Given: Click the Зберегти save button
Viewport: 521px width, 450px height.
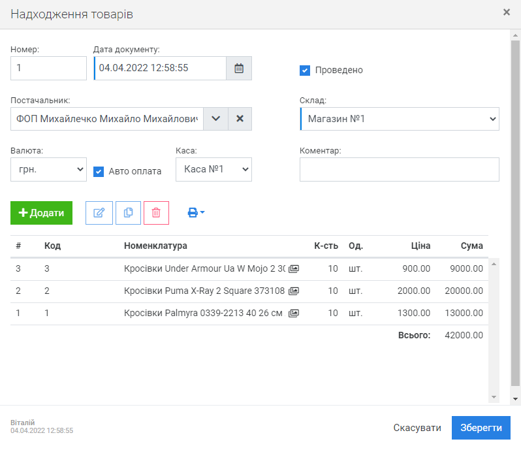Looking at the screenshot, I should tap(481, 428).
